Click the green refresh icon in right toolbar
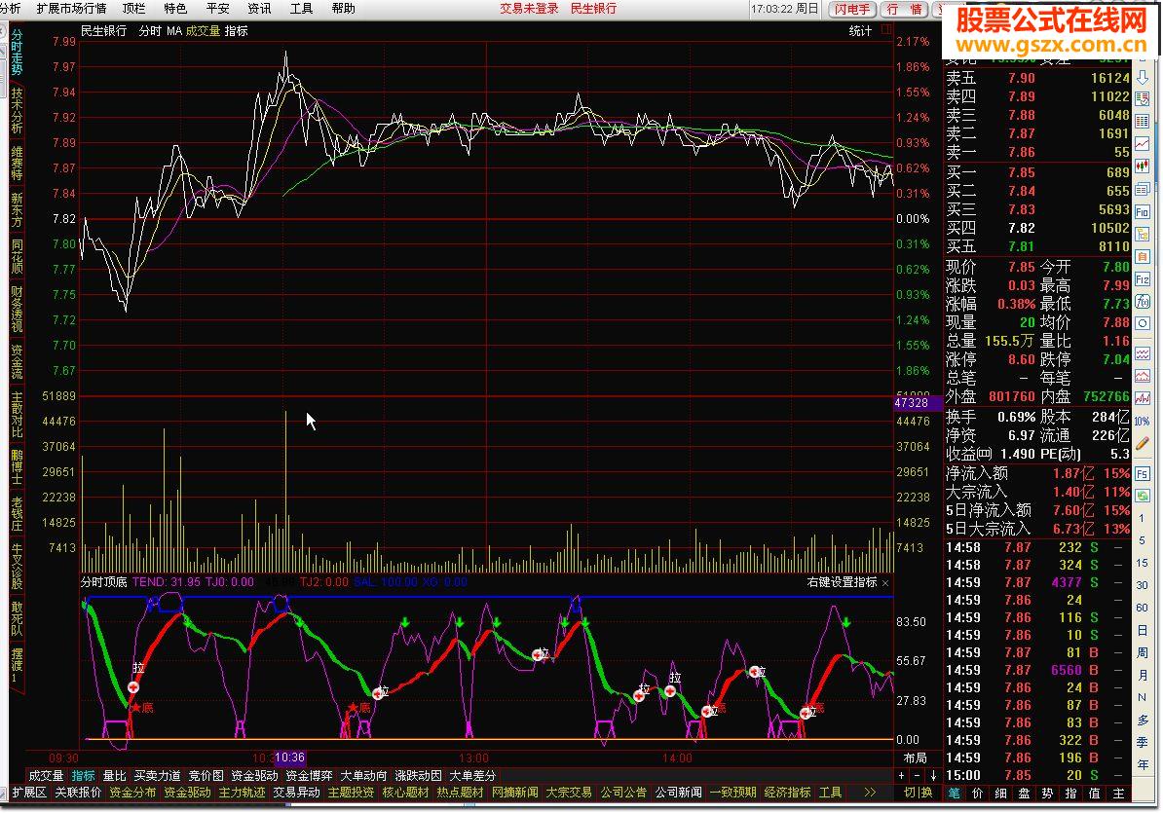The image size is (1163, 813). pyautogui.click(x=1143, y=495)
